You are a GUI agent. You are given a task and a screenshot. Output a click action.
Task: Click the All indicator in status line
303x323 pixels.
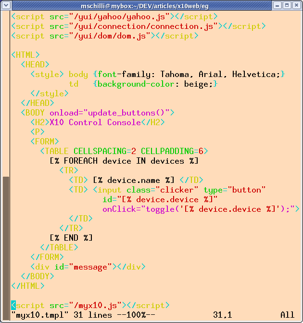pyautogui.click(x=287, y=315)
